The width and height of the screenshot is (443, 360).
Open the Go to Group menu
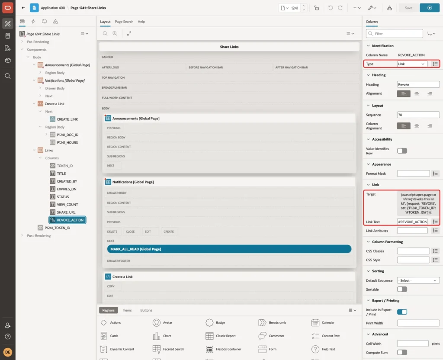point(431,34)
